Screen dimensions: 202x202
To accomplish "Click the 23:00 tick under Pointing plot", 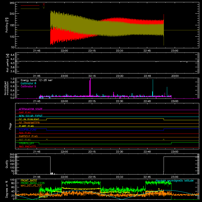I will coord(175,51).
